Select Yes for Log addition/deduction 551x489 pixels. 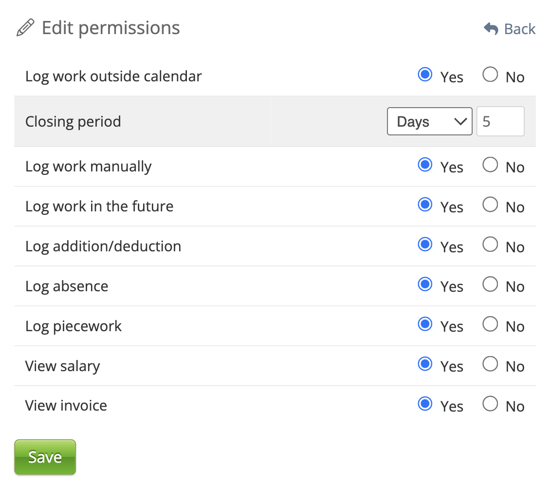click(425, 245)
